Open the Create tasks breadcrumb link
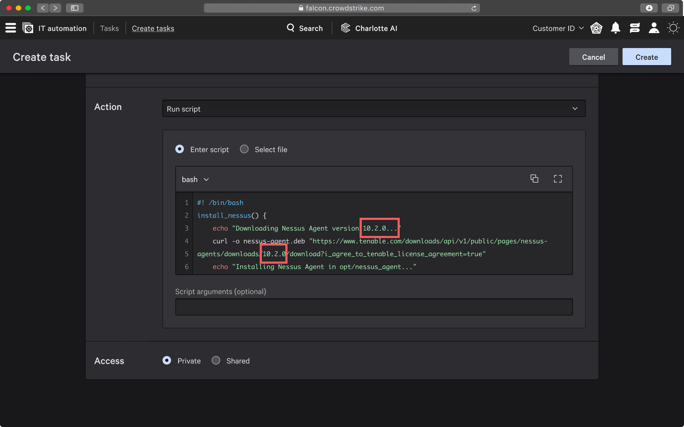 tap(153, 28)
